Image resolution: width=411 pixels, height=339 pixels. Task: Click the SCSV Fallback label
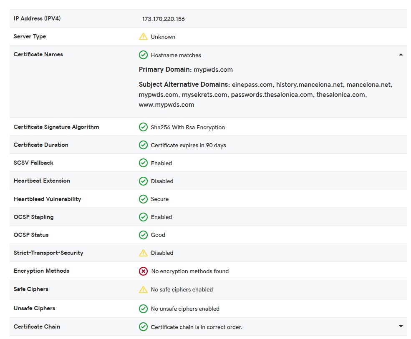click(33, 163)
